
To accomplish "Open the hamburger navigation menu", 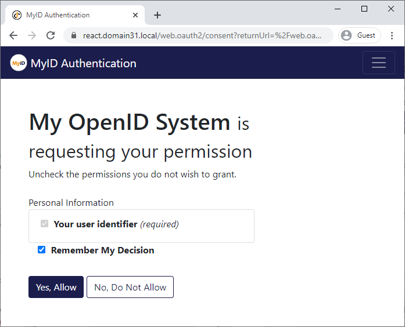I will pos(378,63).
